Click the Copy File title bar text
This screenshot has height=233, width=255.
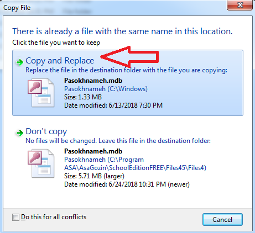coord(17,8)
